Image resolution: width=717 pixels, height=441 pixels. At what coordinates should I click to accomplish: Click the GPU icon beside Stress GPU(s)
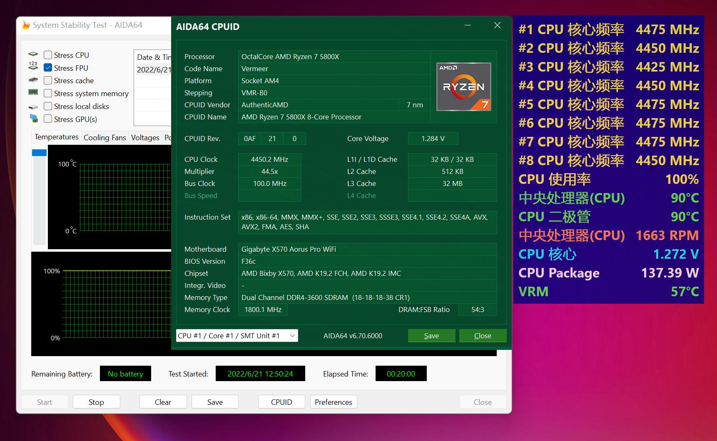[33, 119]
